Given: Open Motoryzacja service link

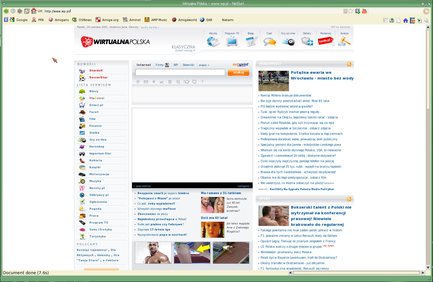Looking at the screenshot, I should (x=99, y=174).
